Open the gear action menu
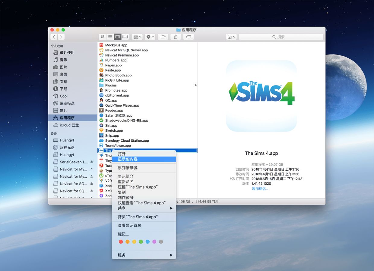Screen dimensions: 374x271 click(150, 37)
